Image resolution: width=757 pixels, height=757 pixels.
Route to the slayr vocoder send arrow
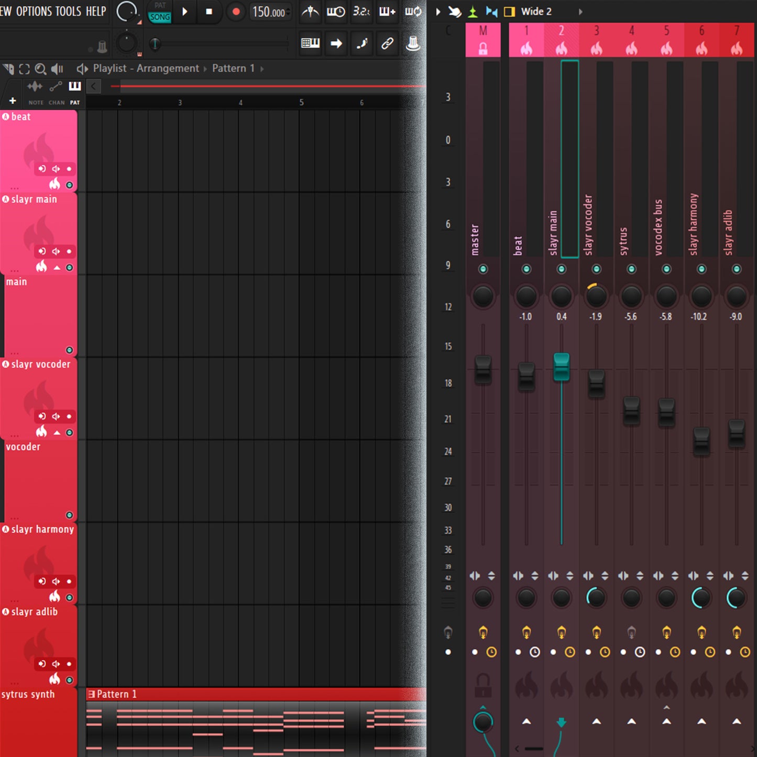pos(596,722)
